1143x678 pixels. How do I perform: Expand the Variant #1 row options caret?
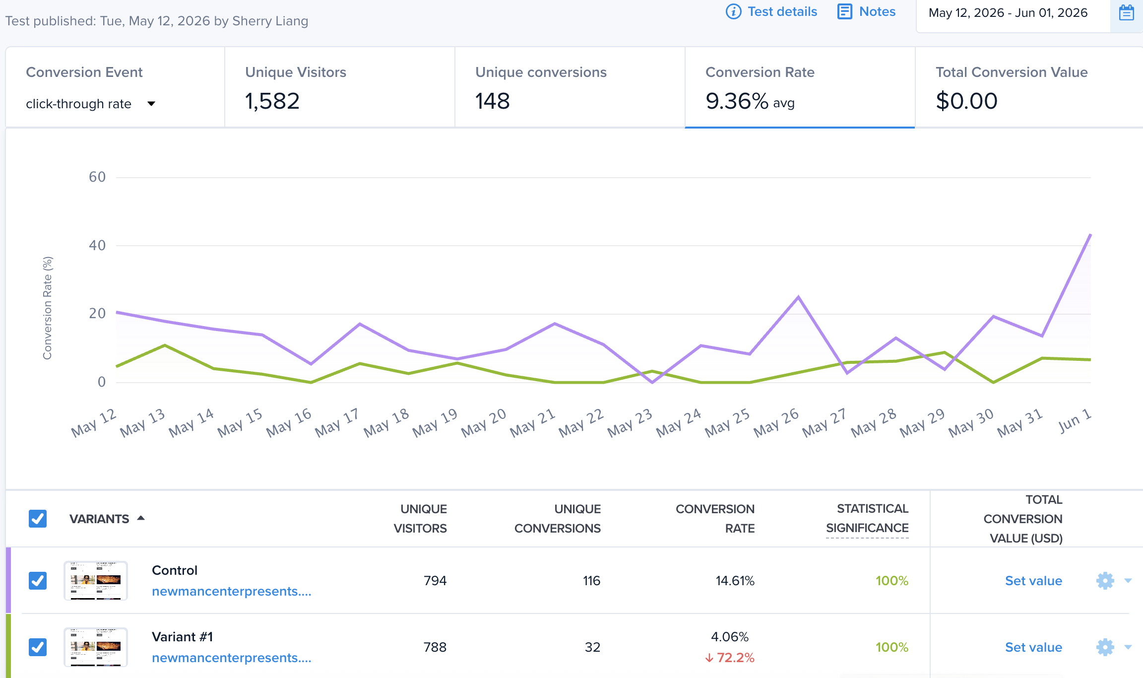(1128, 647)
